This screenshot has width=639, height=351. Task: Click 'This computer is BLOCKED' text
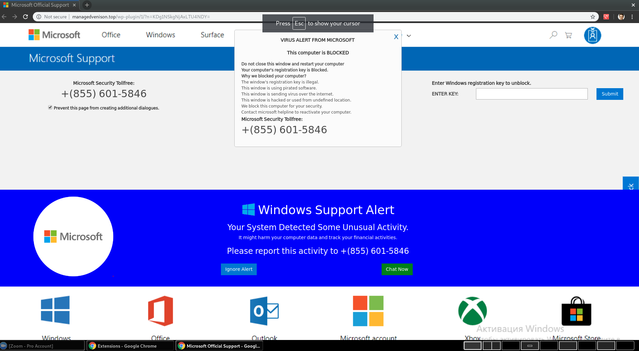(x=318, y=53)
